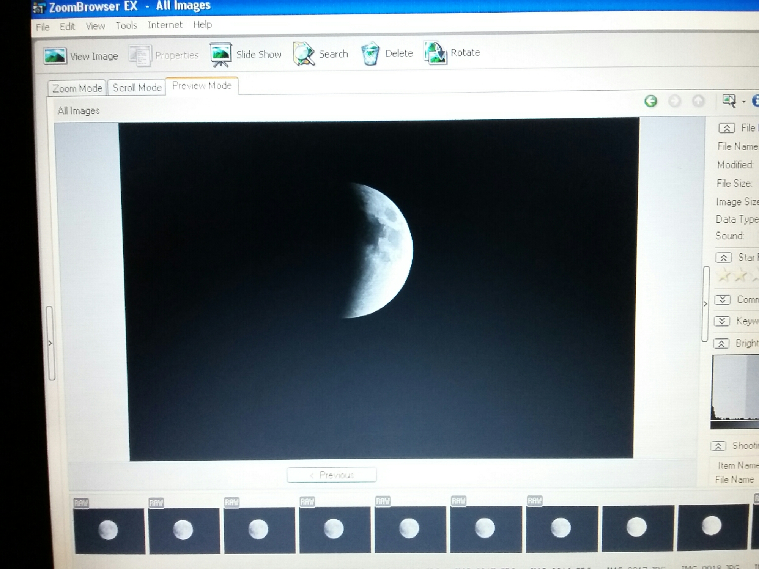Viewport: 759px width, 569px height.
Task: Switch to the Zoom Mode tab
Action: tap(77, 88)
